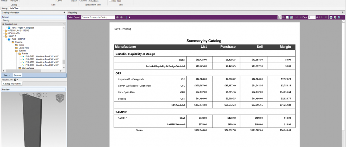Open find in report icon
The width and height of the screenshot is (346, 147).
click(339, 17)
